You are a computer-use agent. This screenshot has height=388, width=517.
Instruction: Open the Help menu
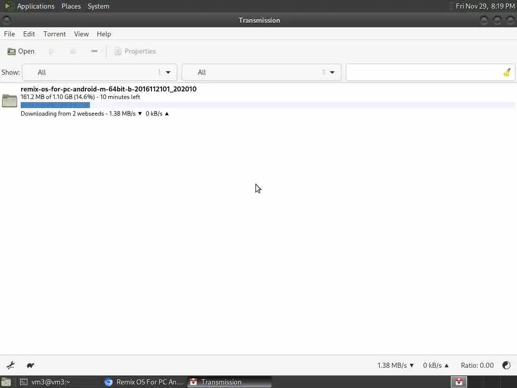(104, 34)
